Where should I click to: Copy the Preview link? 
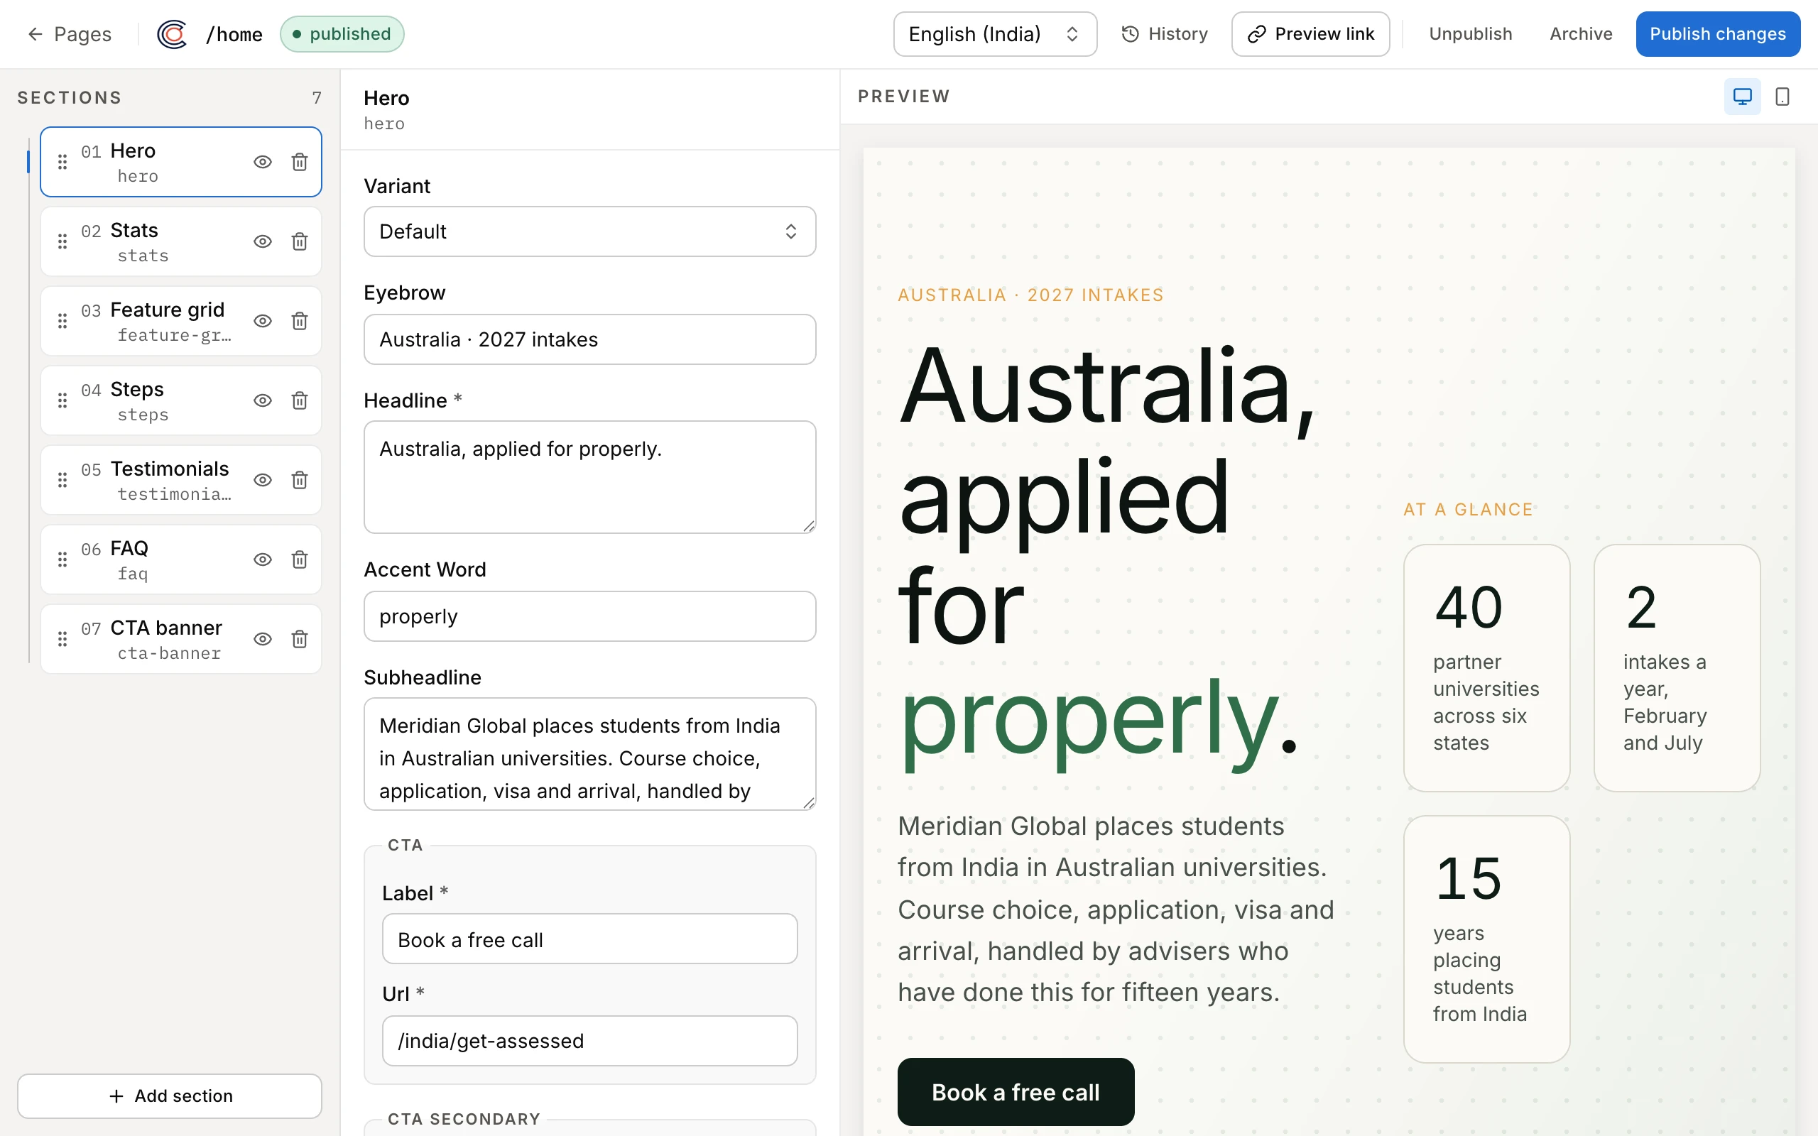tap(1310, 34)
